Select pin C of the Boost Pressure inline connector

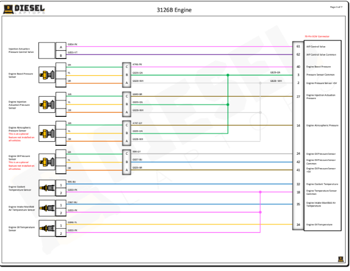coord(127,67)
